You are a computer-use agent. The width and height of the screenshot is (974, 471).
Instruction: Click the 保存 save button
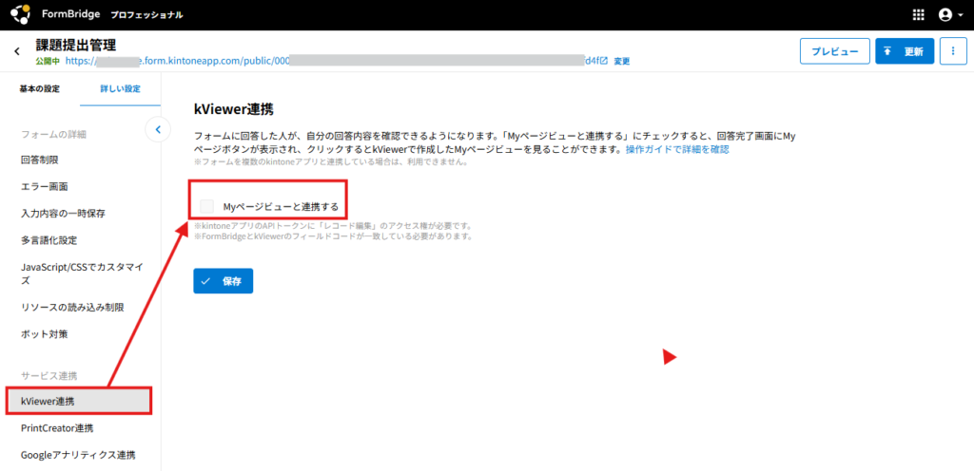click(x=223, y=281)
